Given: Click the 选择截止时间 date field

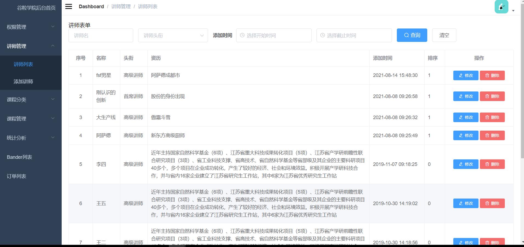Looking at the screenshot, I should pyautogui.click(x=354, y=35).
